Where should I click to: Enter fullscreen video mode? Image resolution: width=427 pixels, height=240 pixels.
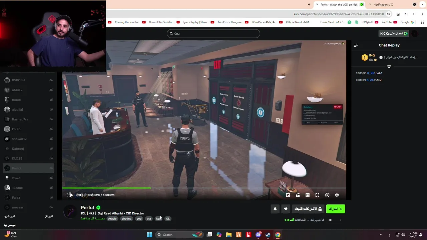317,195
